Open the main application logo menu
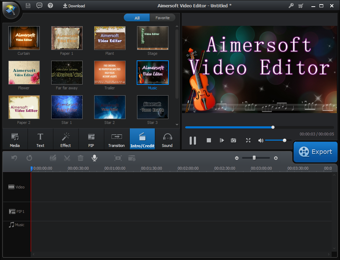Screen dimensions: 340x260 10,10
